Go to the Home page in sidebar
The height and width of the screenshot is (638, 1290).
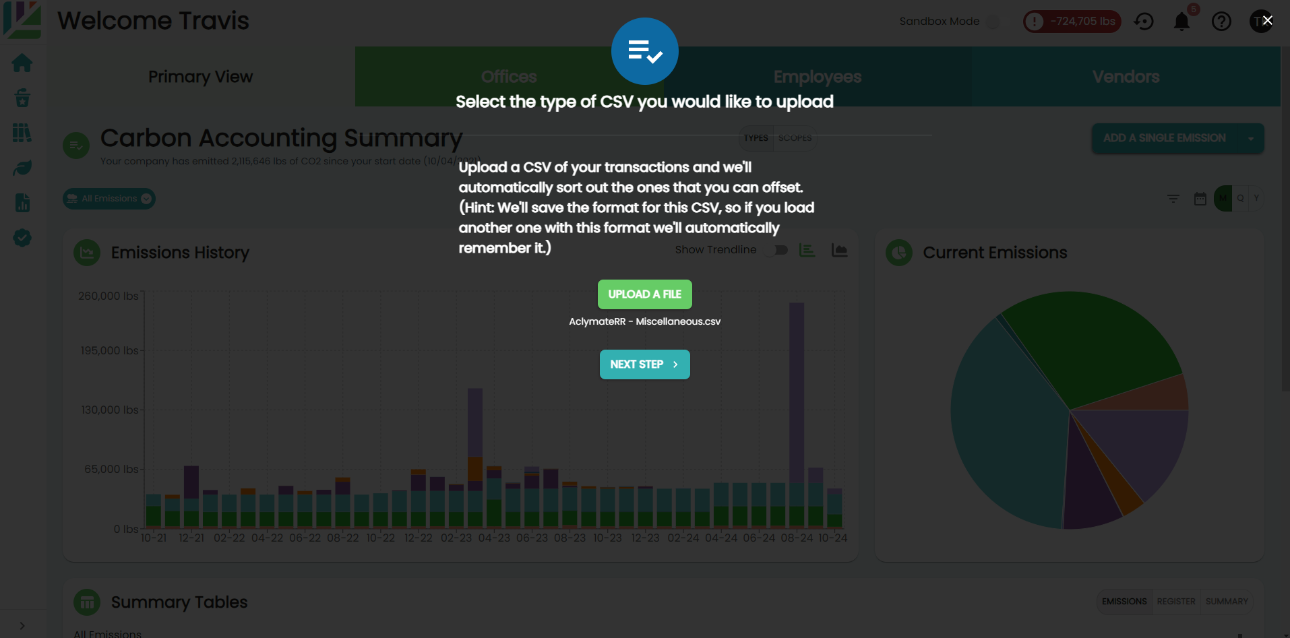tap(22, 63)
